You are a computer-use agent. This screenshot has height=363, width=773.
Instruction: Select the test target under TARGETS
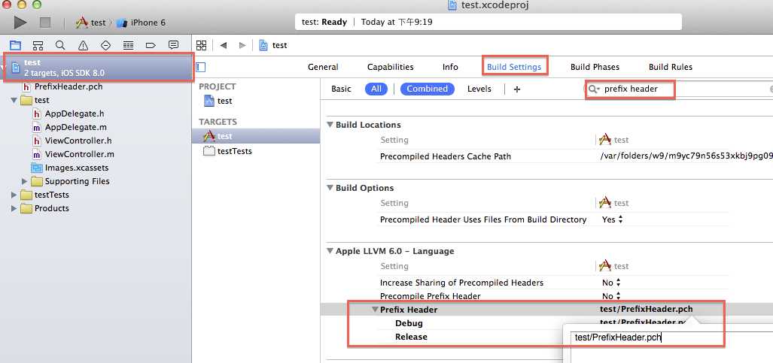(257, 137)
